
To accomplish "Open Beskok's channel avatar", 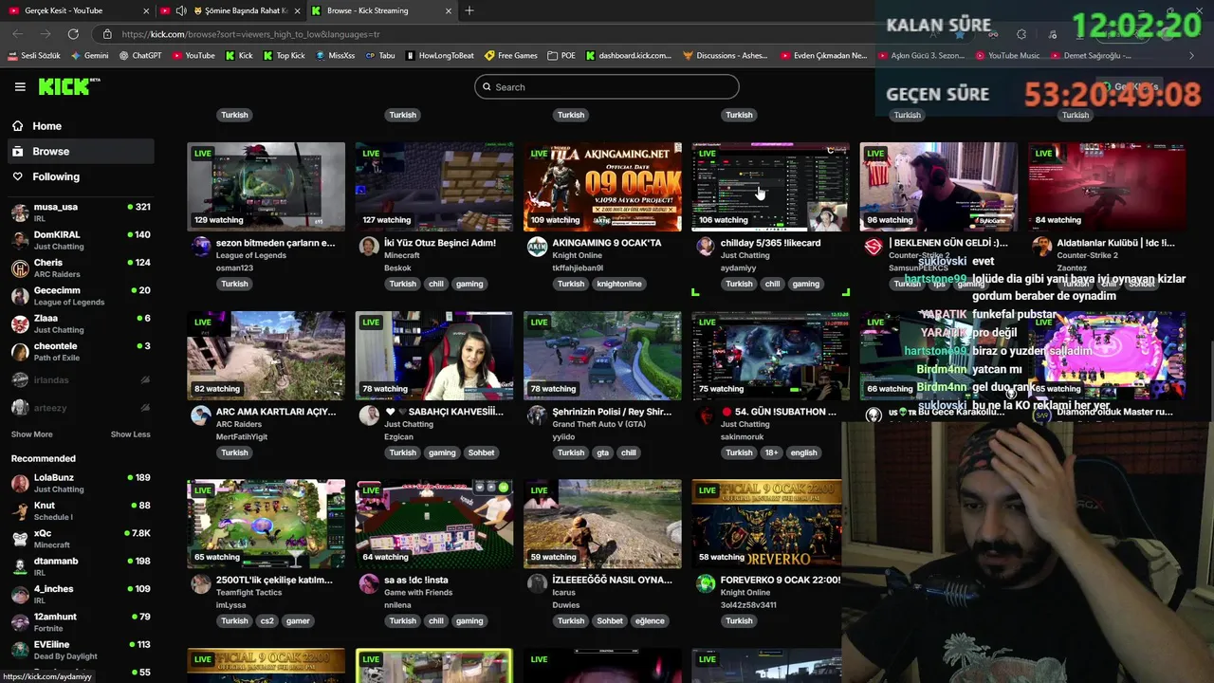I will pos(369,247).
